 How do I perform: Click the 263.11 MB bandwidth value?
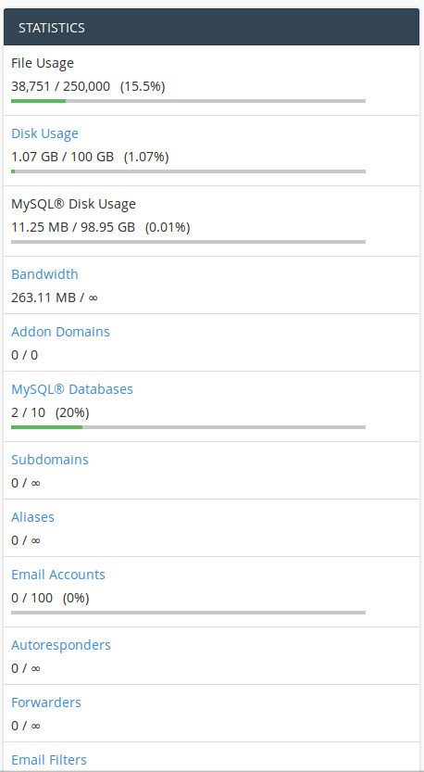coord(44,297)
